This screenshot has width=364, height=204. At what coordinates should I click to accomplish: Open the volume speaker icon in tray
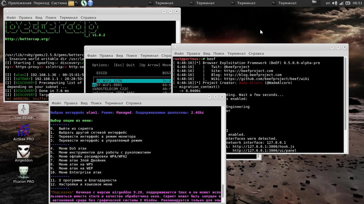335,3
